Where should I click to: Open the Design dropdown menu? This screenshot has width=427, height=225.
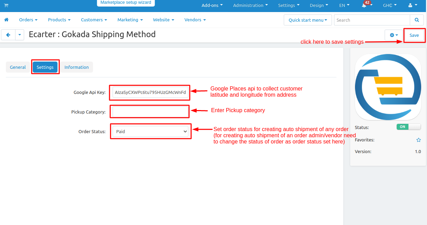click(319, 5)
